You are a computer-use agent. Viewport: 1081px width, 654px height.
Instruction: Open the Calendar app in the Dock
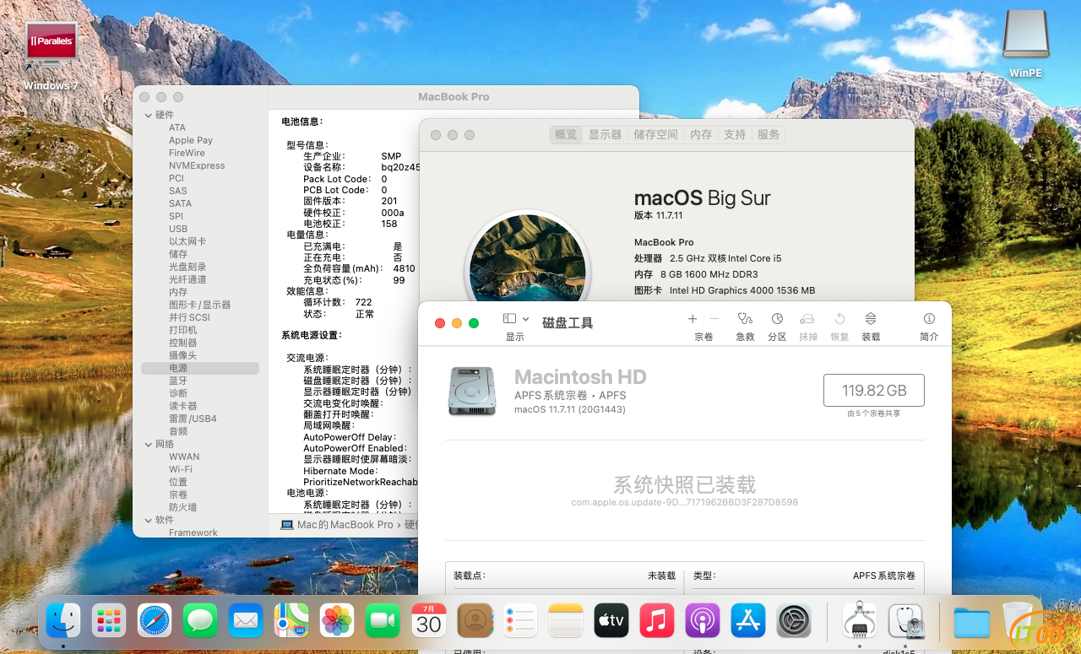point(429,621)
